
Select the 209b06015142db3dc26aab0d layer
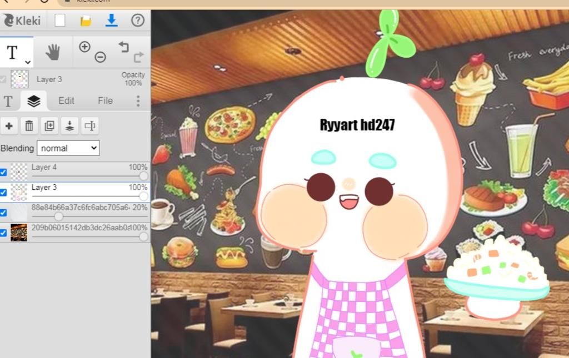[x=75, y=233]
